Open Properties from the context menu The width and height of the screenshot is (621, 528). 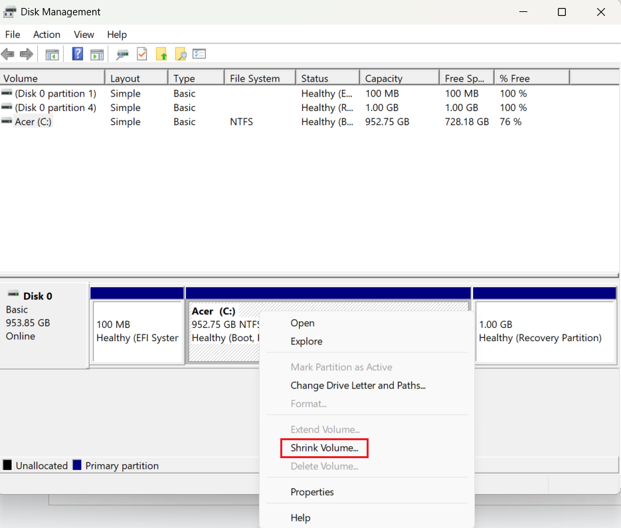(312, 492)
